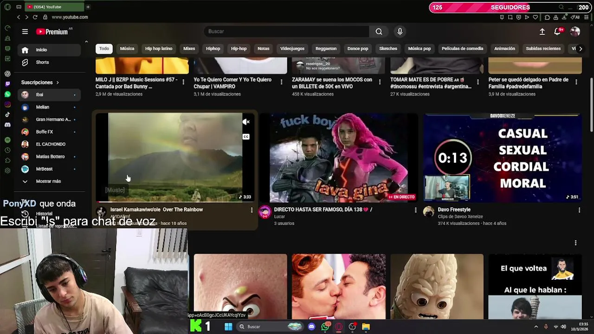Open Instagram in Opera sidebar

pos(7,104)
